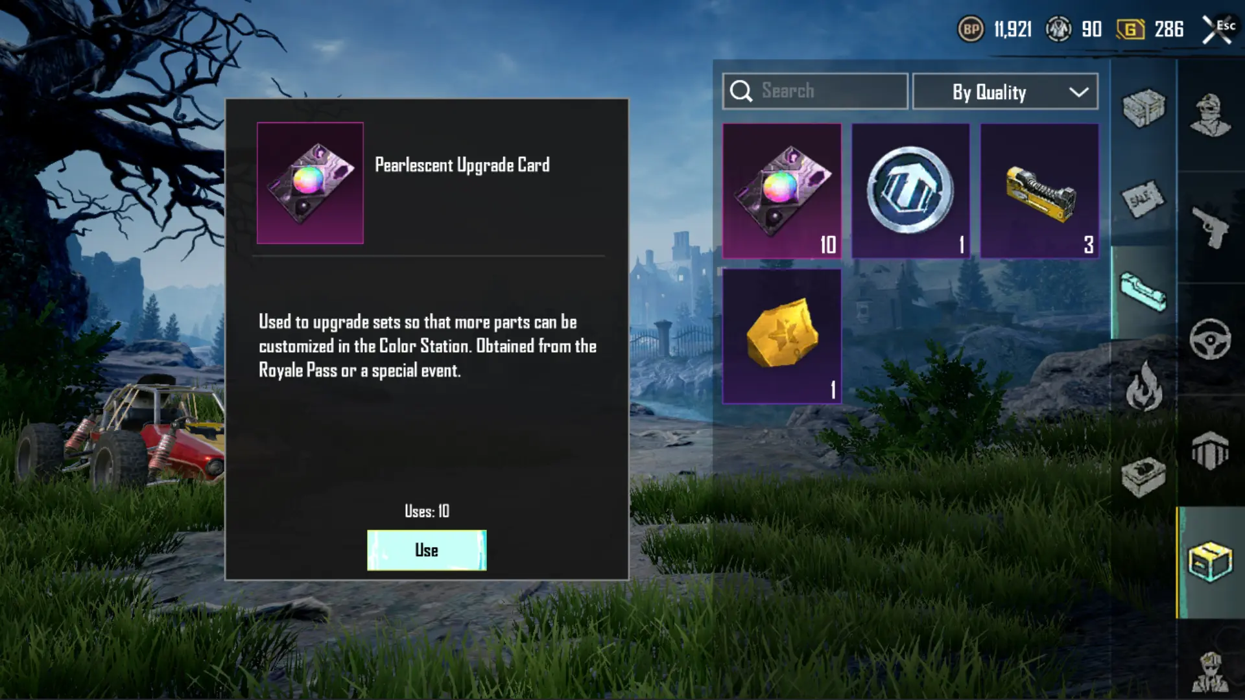Switch to the crate box inventory tab

pyautogui.click(x=1210, y=563)
